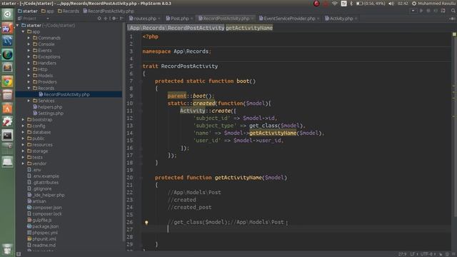Expand the Http folder

tap(29, 69)
